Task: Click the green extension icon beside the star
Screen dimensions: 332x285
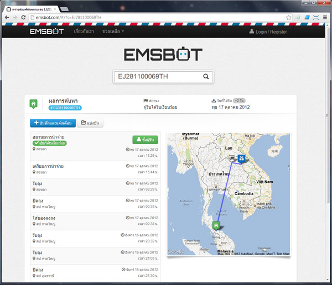Action: tap(298, 18)
